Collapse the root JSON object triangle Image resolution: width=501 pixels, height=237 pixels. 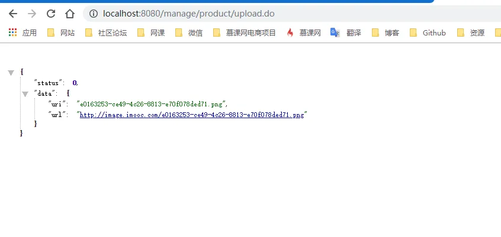11,73
